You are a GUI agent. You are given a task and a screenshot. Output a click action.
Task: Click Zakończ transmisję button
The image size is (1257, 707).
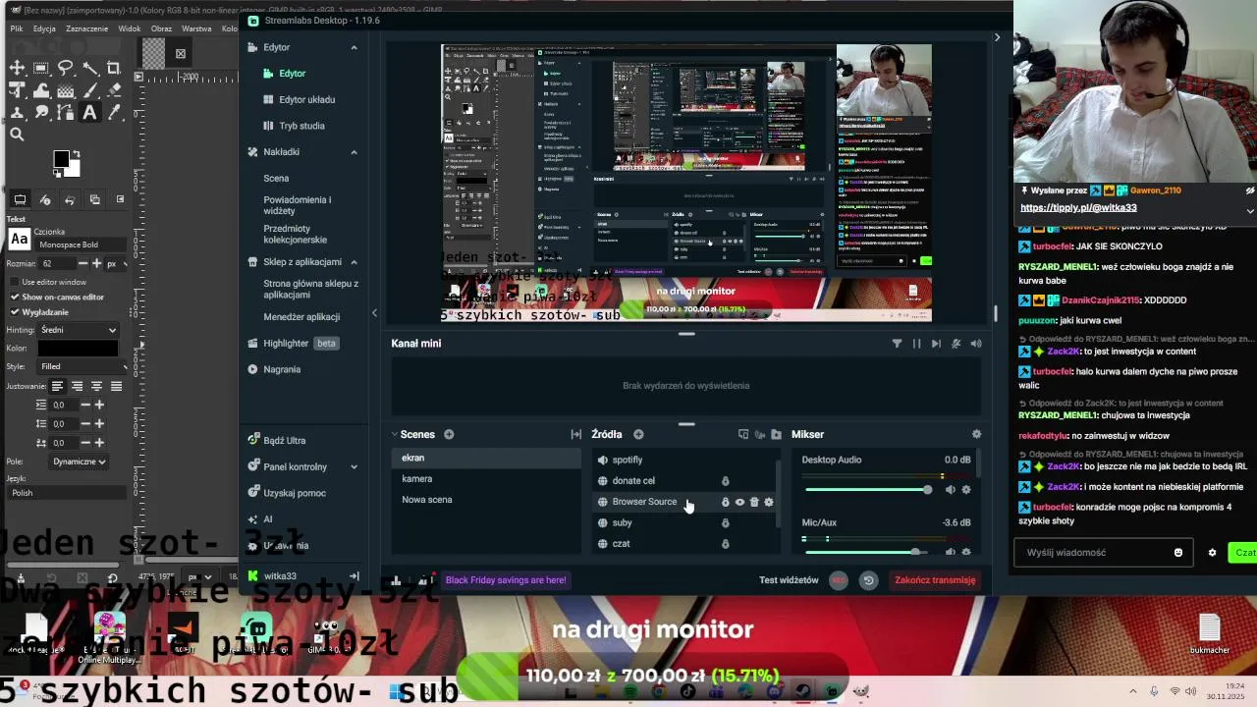(935, 580)
